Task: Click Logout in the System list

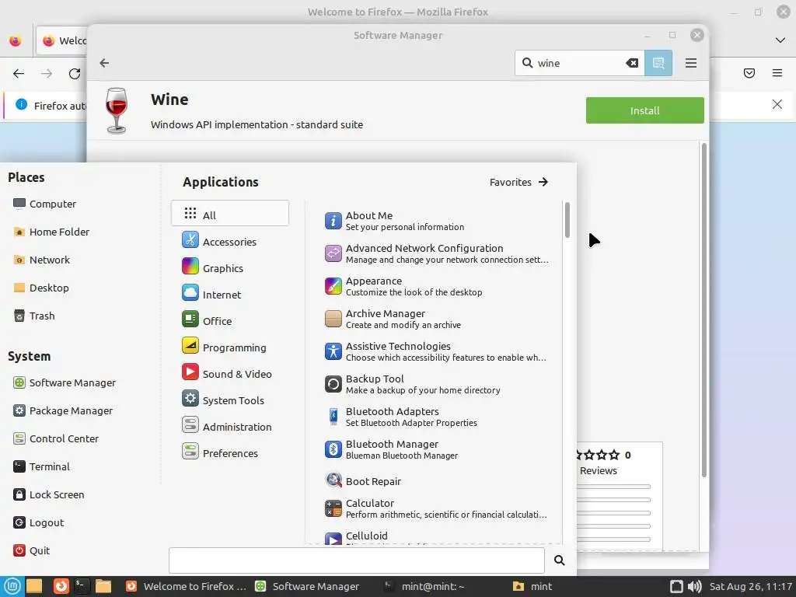Action: pyautogui.click(x=39, y=522)
